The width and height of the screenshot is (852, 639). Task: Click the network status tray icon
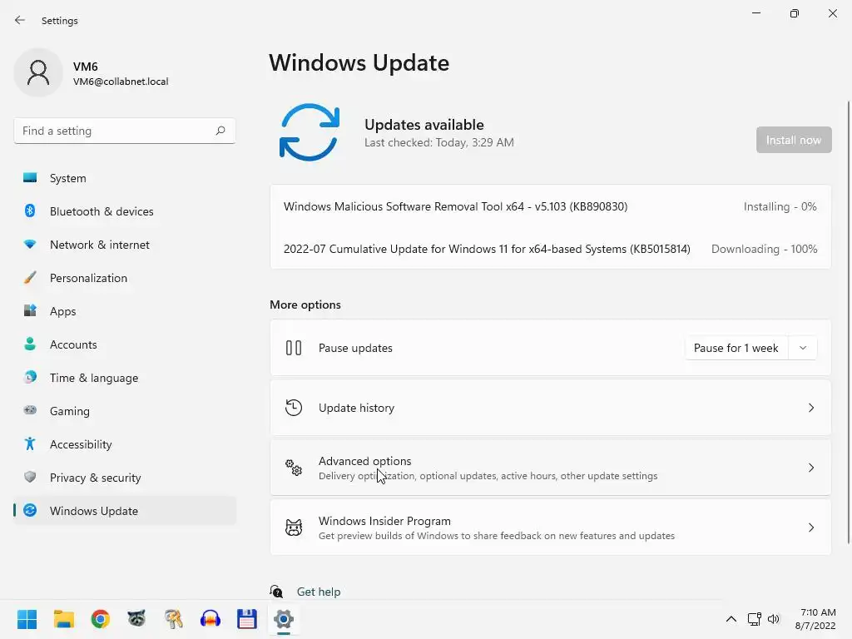pyautogui.click(x=754, y=619)
